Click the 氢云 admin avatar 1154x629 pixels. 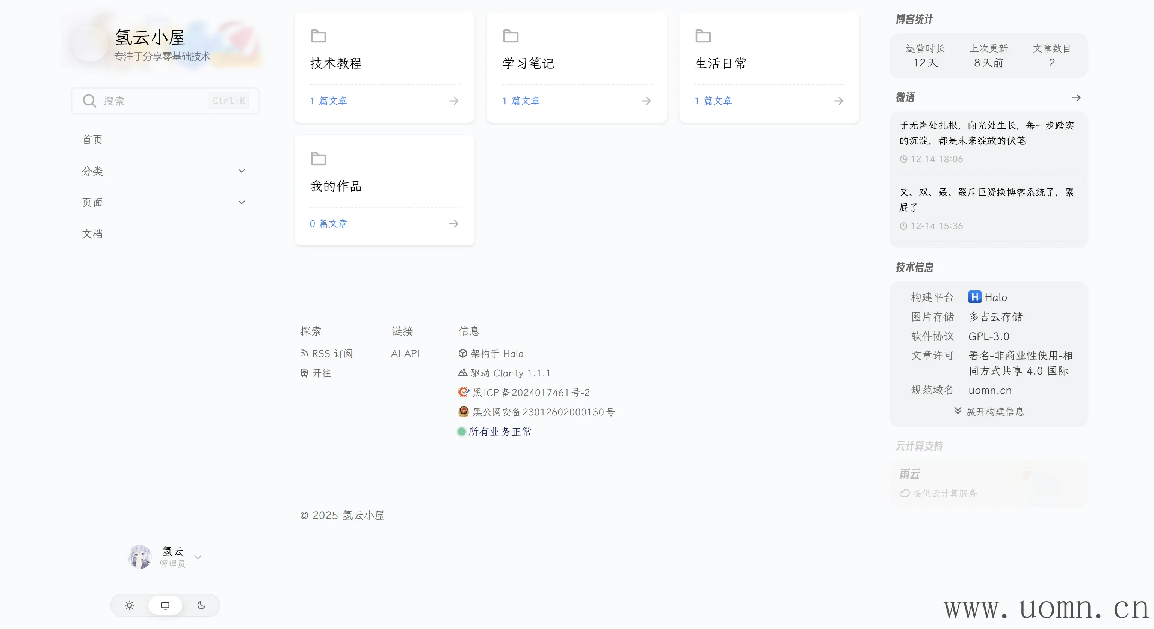140,557
